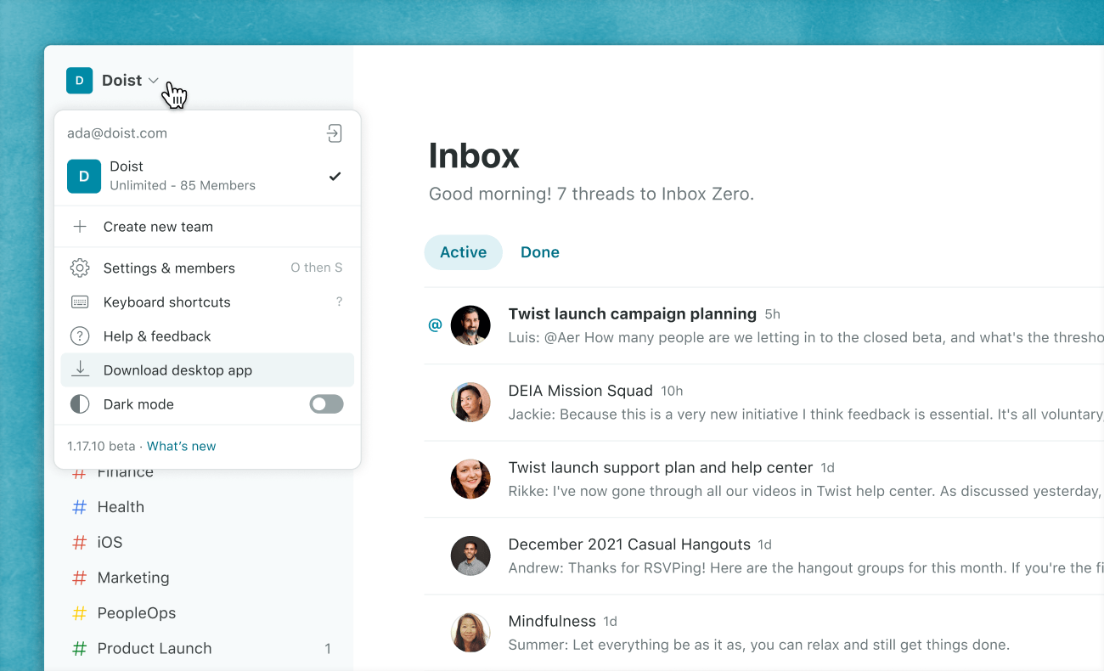Image resolution: width=1104 pixels, height=671 pixels.
Task: Choose Create new team
Action: click(207, 227)
